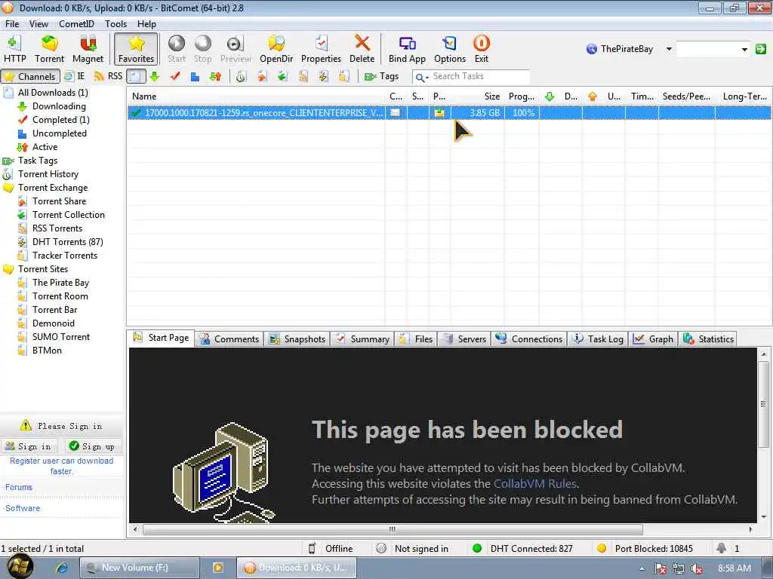
Task: Open the File menu
Action: [x=12, y=23]
